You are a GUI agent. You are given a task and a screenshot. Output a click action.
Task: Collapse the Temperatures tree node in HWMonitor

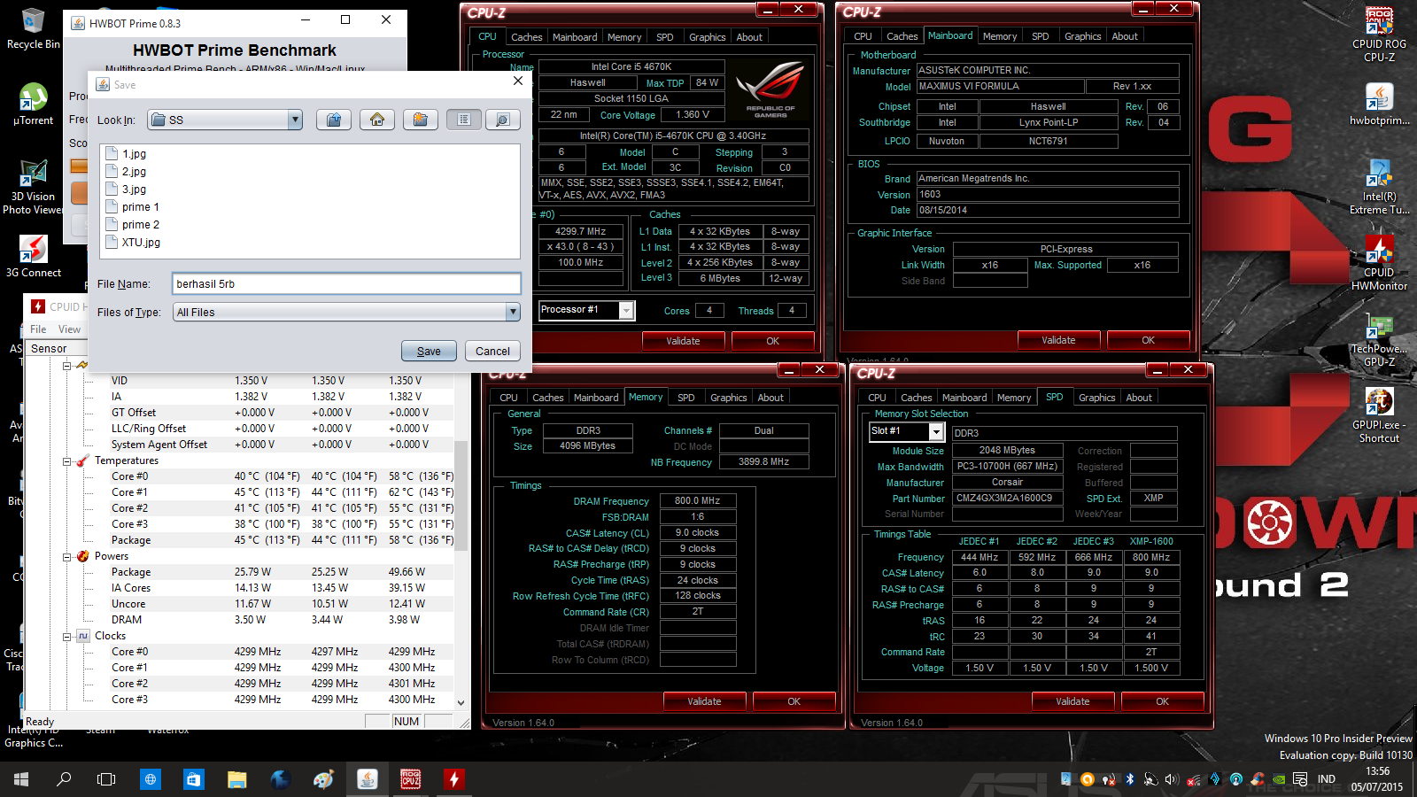coord(67,461)
